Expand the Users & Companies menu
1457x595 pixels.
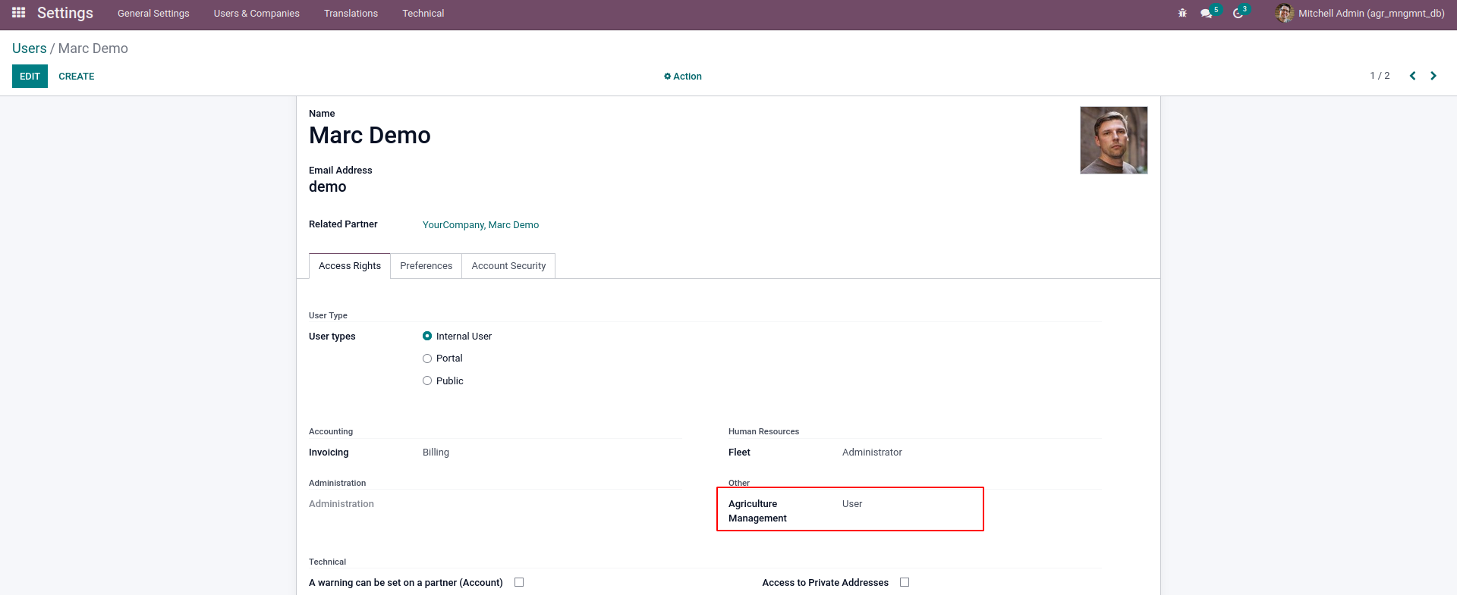pyautogui.click(x=256, y=14)
